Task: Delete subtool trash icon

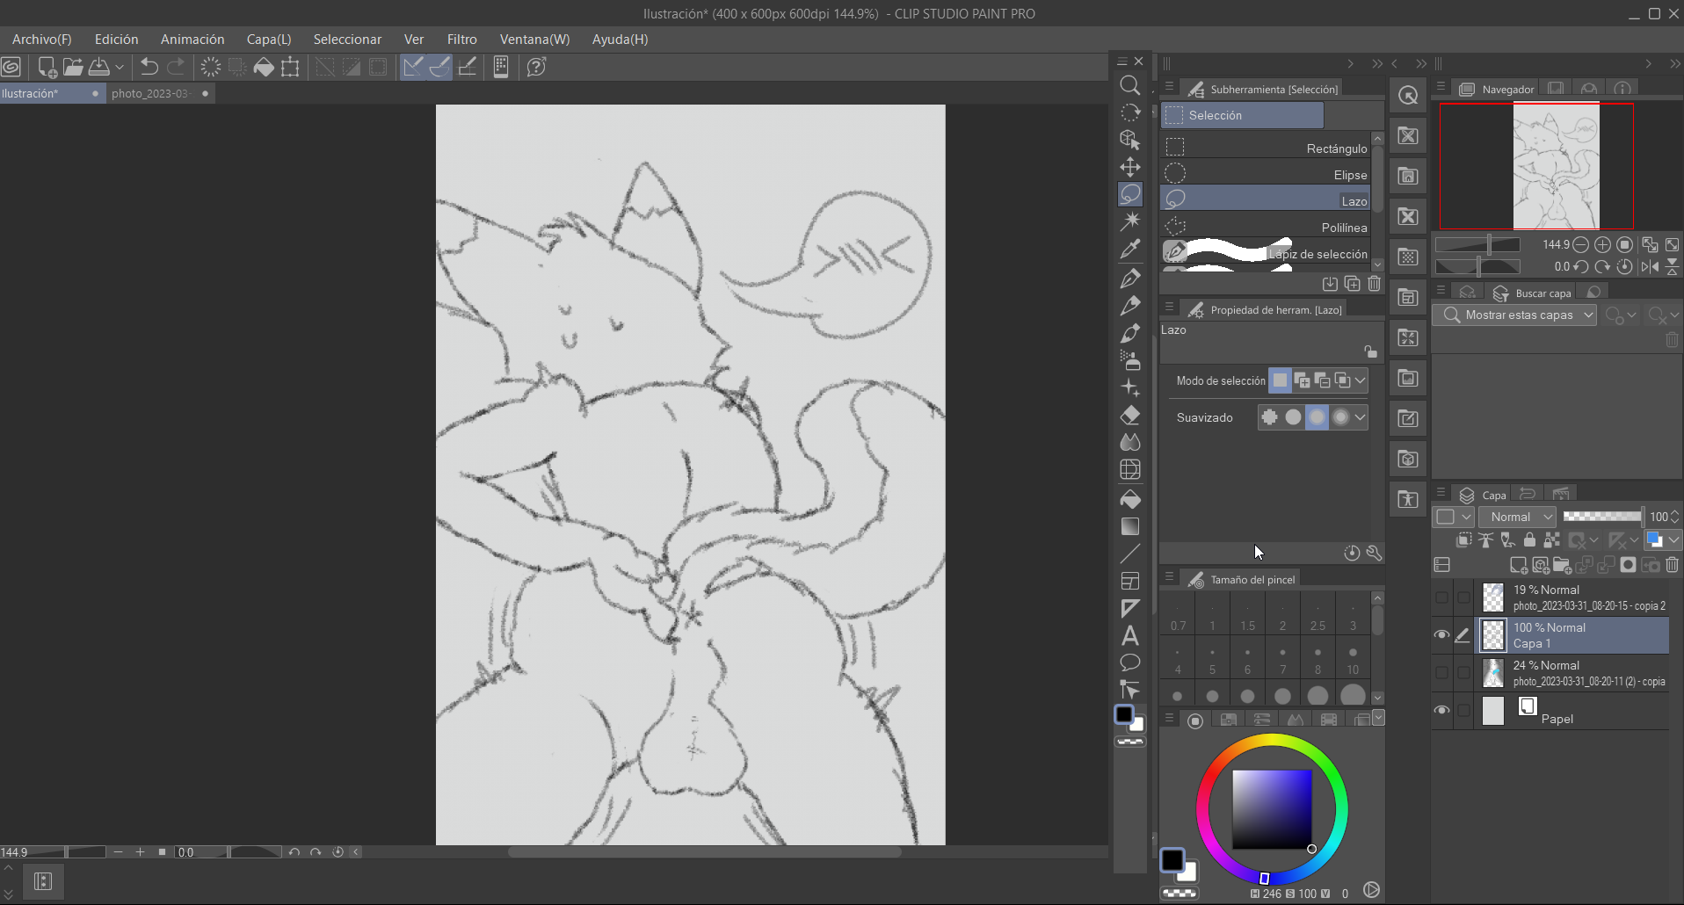Action: (x=1375, y=284)
